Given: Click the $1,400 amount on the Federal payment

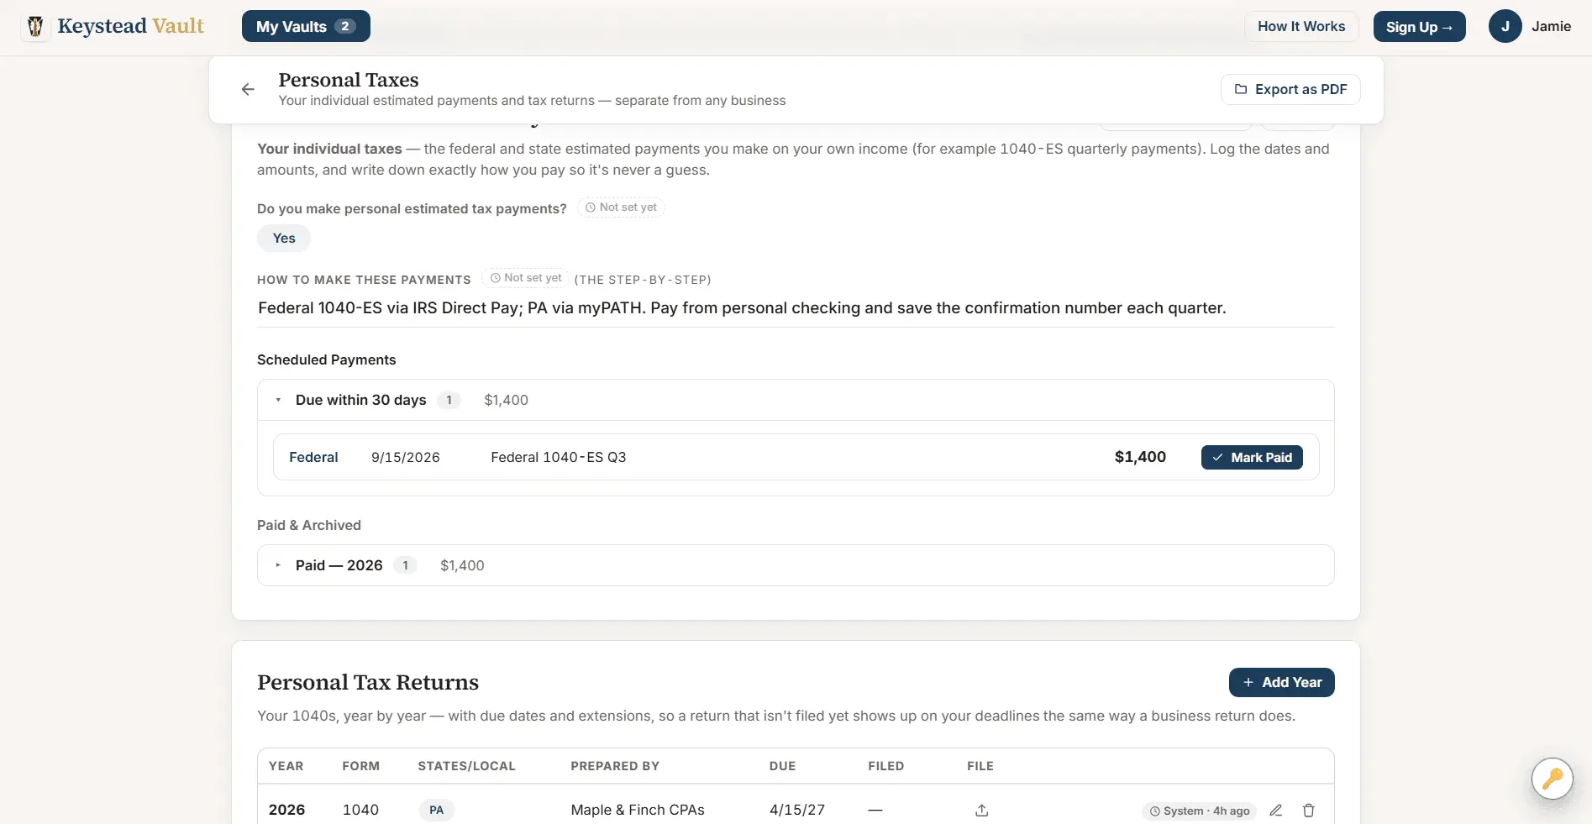Looking at the screenshot, I should click(1140, 457).
